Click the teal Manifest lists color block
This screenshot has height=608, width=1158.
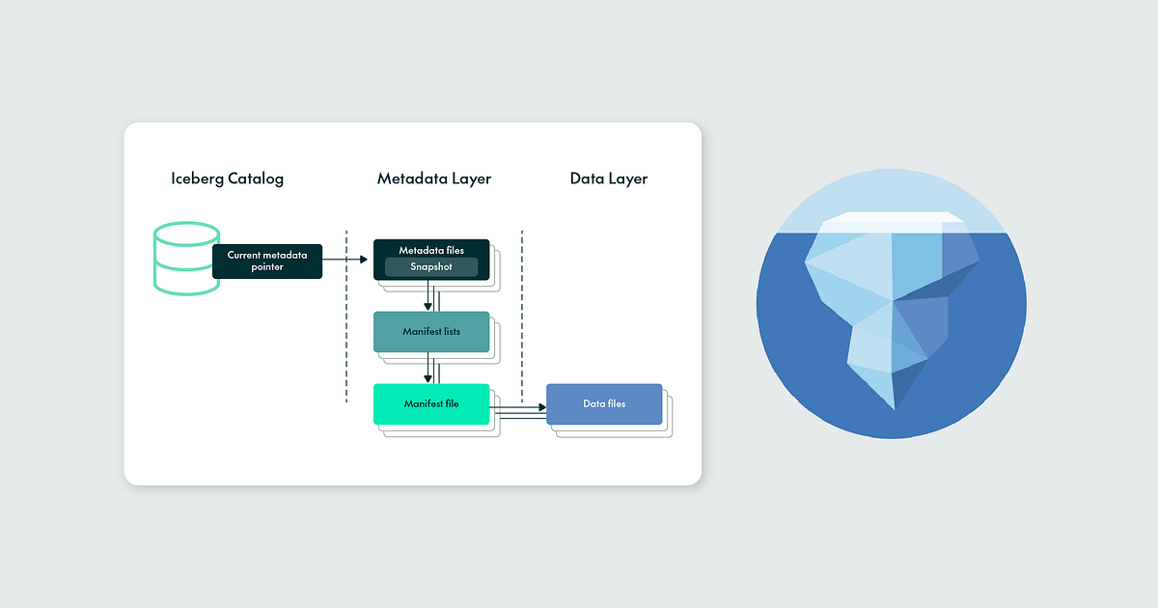pos(430,331)
